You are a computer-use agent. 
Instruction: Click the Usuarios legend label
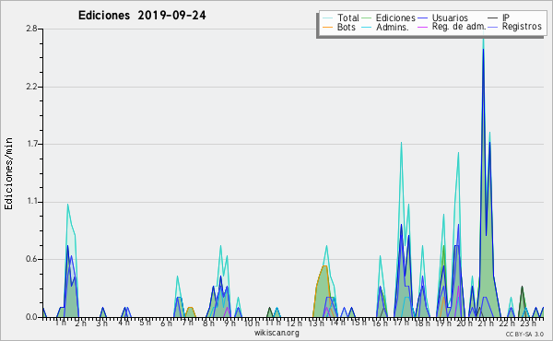[450, 18]
